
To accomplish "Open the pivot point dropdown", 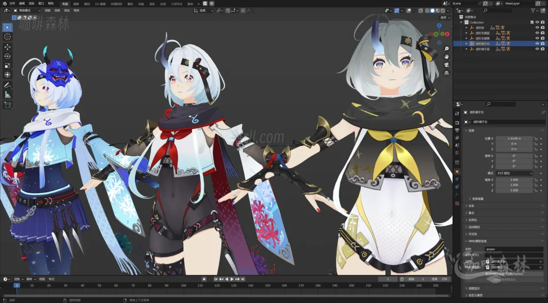I will [x=219, y=11].
